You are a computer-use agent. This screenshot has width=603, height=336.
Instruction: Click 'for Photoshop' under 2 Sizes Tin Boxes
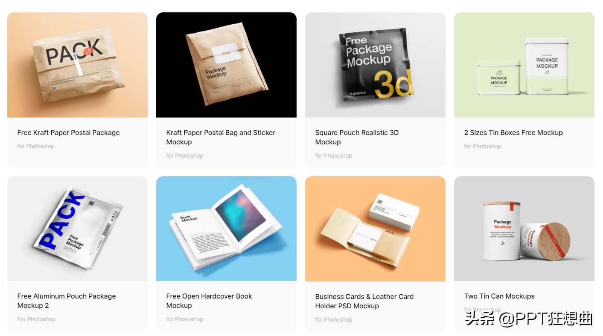483,146
